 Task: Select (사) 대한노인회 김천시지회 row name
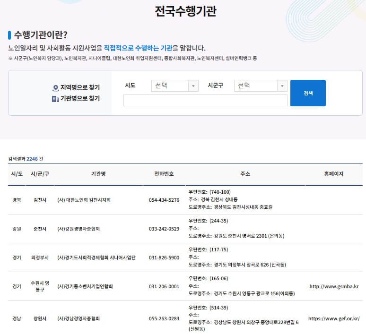[84, 200]
